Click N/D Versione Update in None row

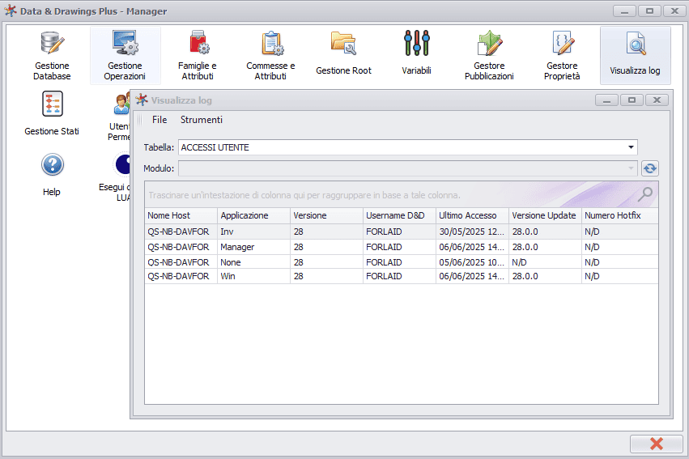(x=546, y=262)
